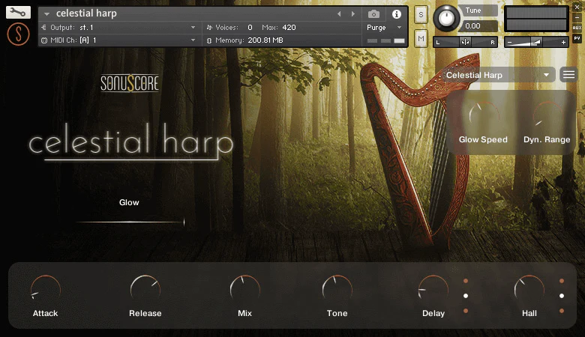Click the Glow slider bar
Viewport: 585px width, 337px height.
pyautogui.click(x=130, y=222)
